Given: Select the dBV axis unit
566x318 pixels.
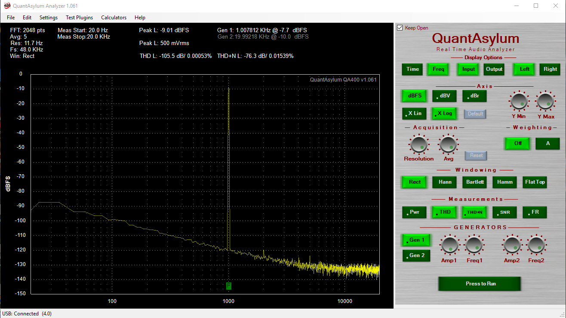Looking at the screenshot, I should point(444,96).
